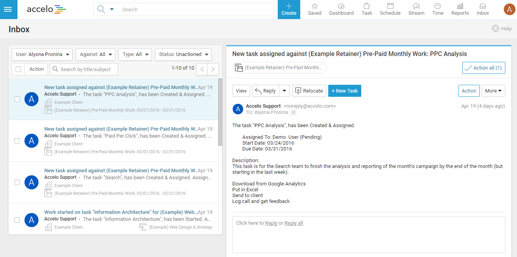Check the "PPC Analysis" message checkbox
Screen dimensions: 517x257
point(17,99)
